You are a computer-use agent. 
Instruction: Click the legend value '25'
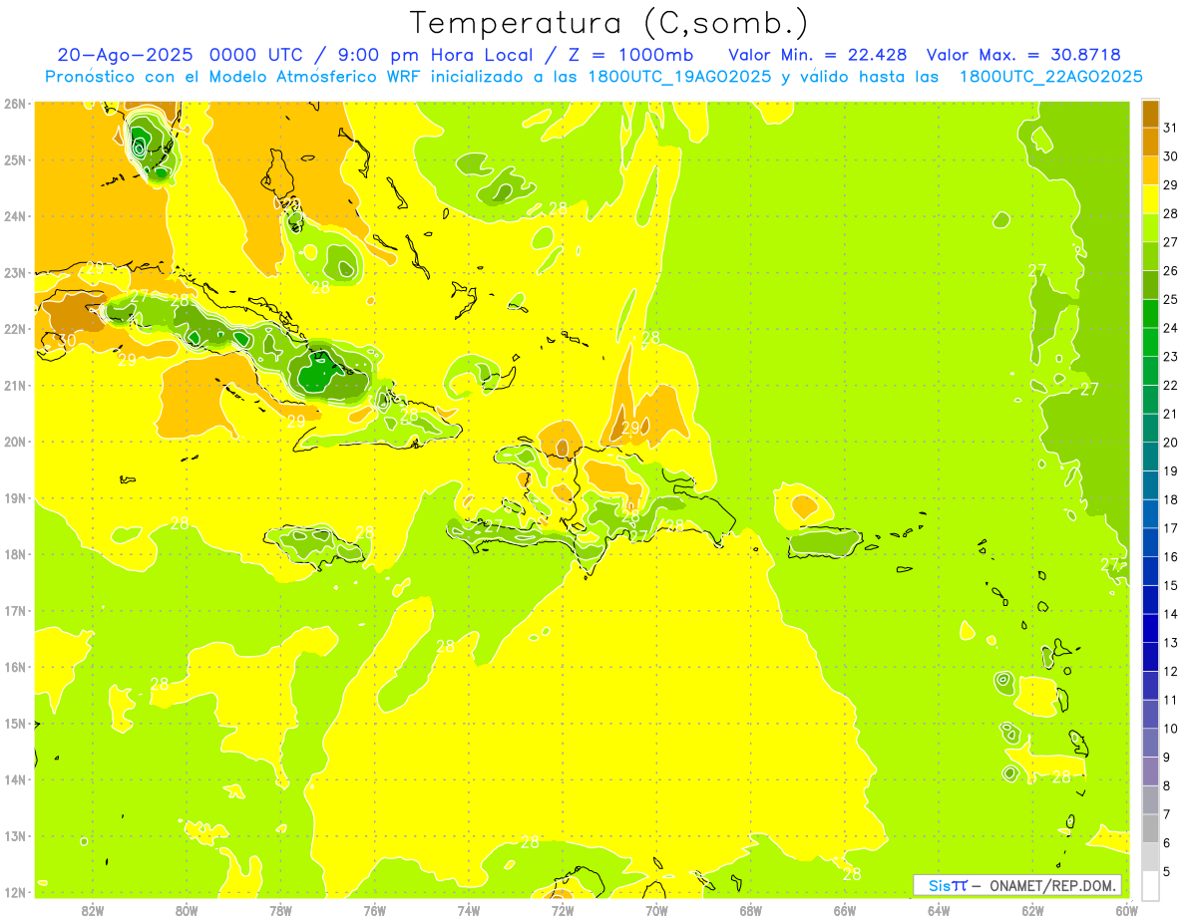click(x=1170, y=299)
